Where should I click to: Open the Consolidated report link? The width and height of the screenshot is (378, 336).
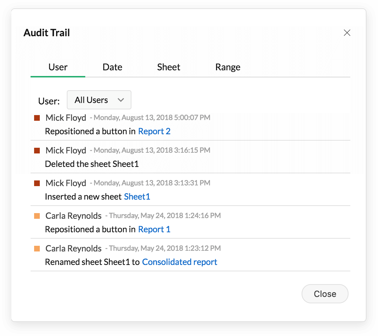pyautogui.click(x=179, y=262)
